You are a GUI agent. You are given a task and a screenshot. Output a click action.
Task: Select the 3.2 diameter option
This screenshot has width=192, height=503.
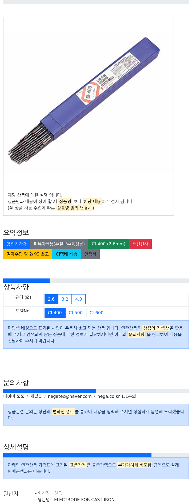coord(65,299)
